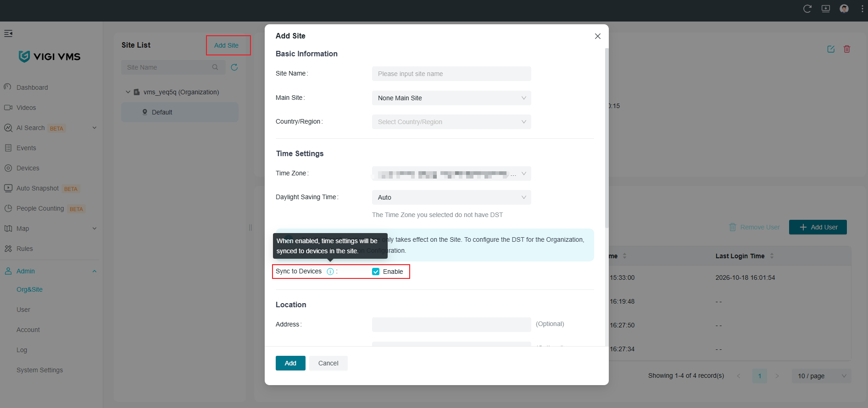
Task: Open the user avatar menu
Action: point(844,9)
